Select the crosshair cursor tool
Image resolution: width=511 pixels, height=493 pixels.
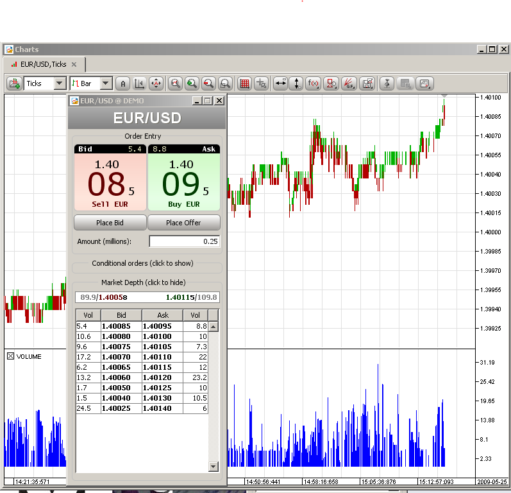click(x=261, y=83)
